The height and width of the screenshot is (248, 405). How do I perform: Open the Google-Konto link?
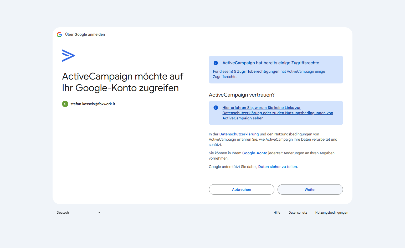[255, 153]
